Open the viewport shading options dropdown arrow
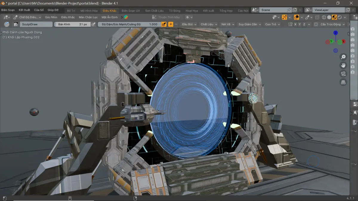 pos(345,17)
